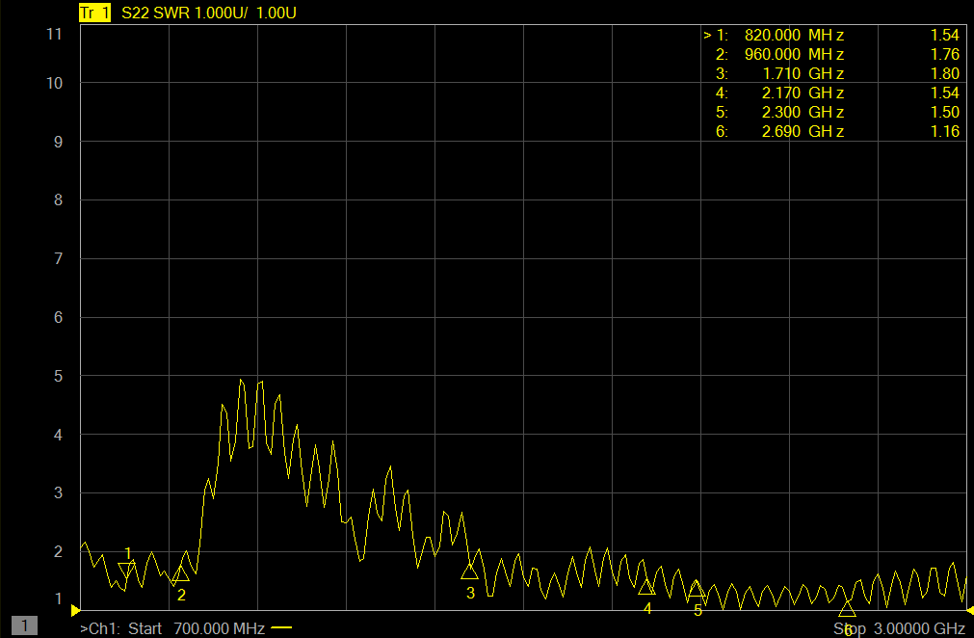Click the Start 700.000 MHz frequency field

pyautogui.click(x=197, y=628)
